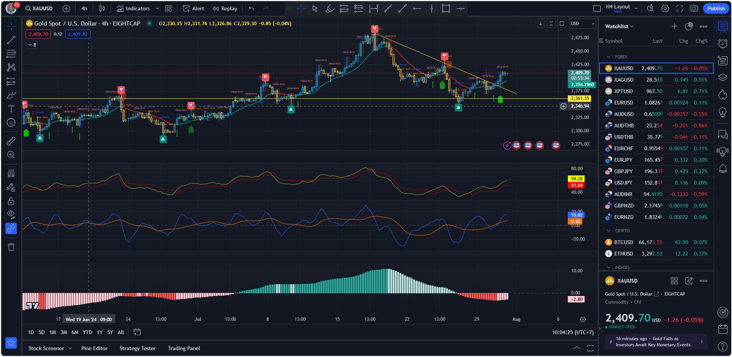Take a chart snapshot with camera icon
This screenshot has height=357, width=732.
[x=694, y=8]
